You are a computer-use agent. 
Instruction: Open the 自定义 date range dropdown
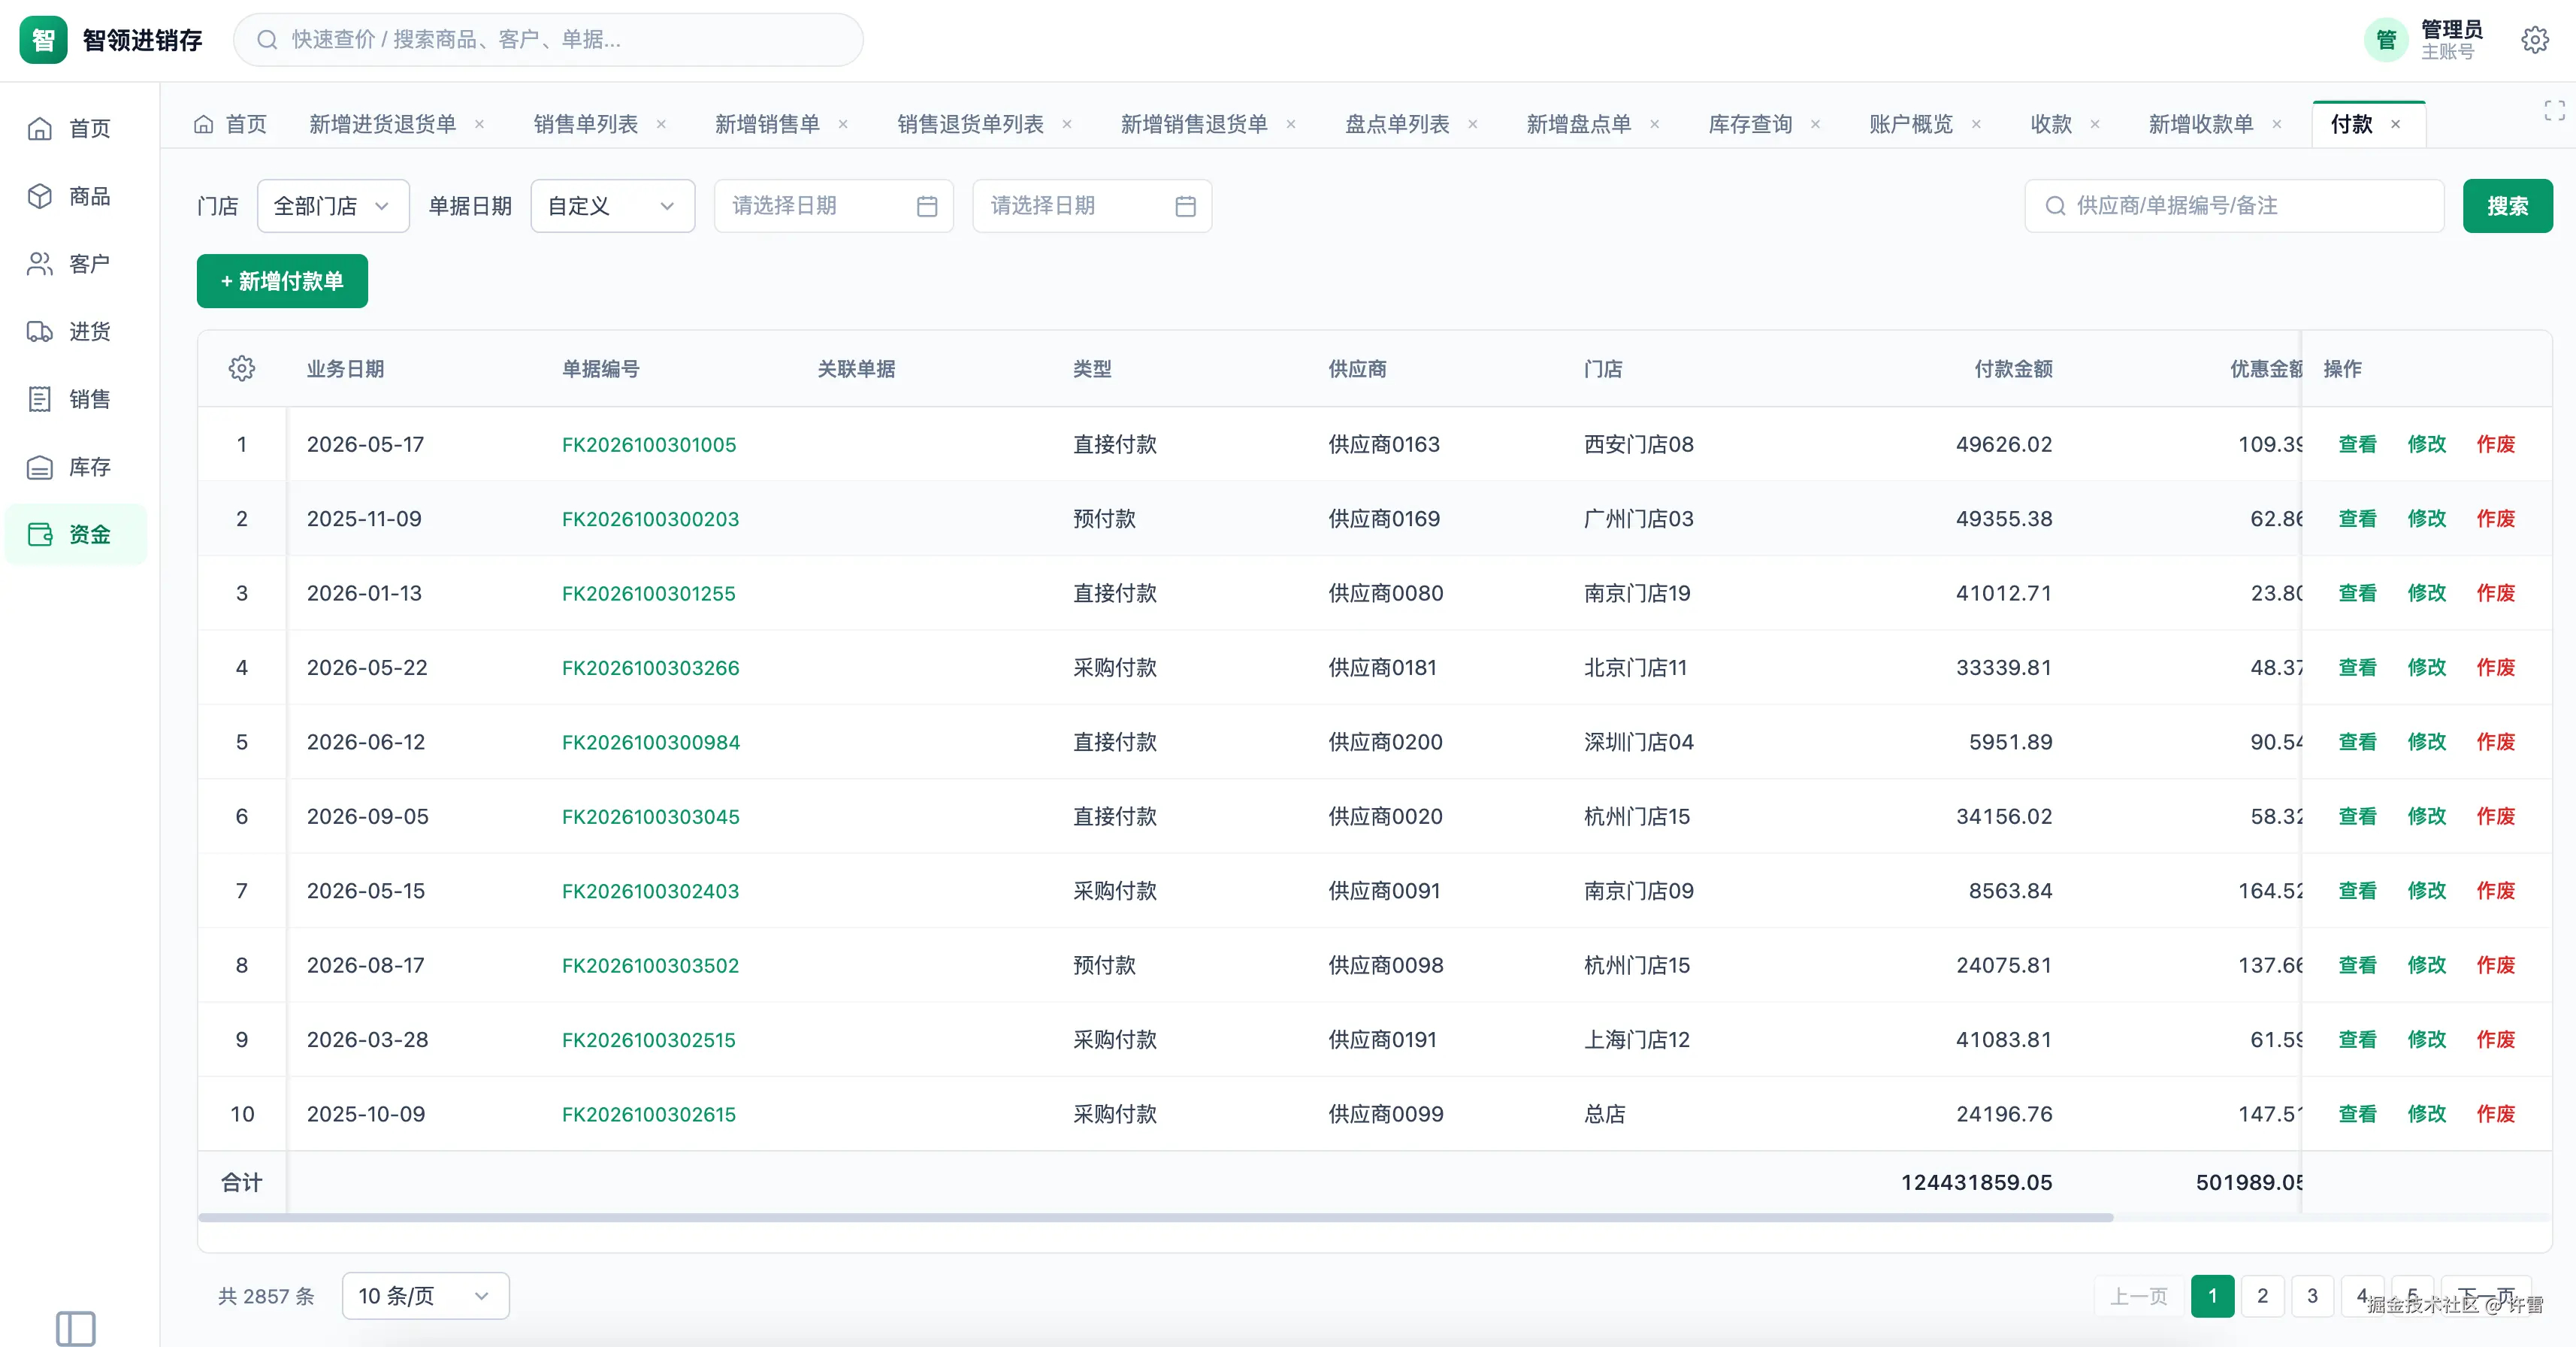tap(612, 206)
